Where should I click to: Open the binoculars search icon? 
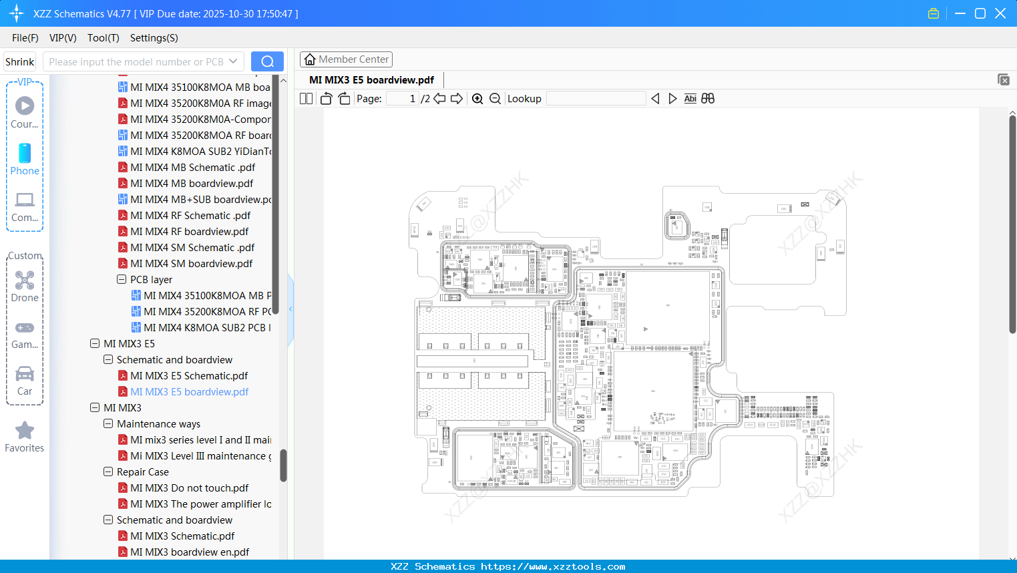(x=708, y=99)
